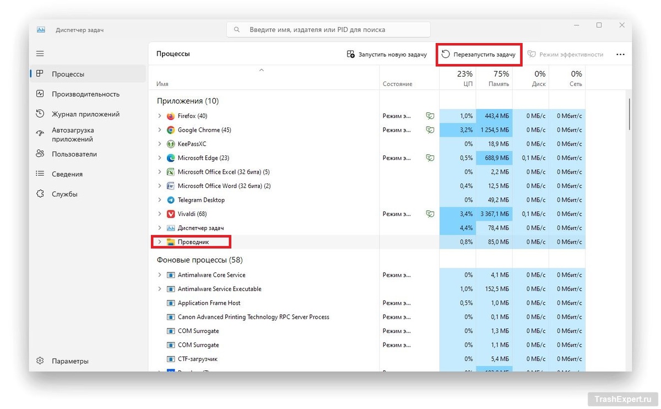The height and width of the screenshot is (409, 661).
Task: Select the Фоновые процессы (58) header
Action: [x=199, y=260]
